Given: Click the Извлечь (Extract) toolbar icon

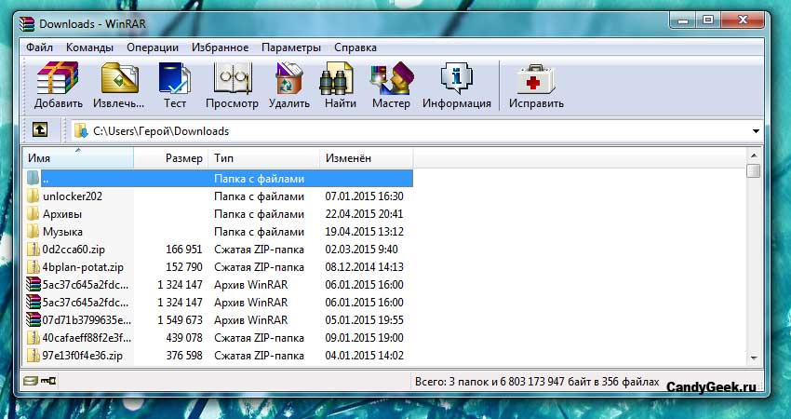Looking at the screenshot, I should [119, 78].
